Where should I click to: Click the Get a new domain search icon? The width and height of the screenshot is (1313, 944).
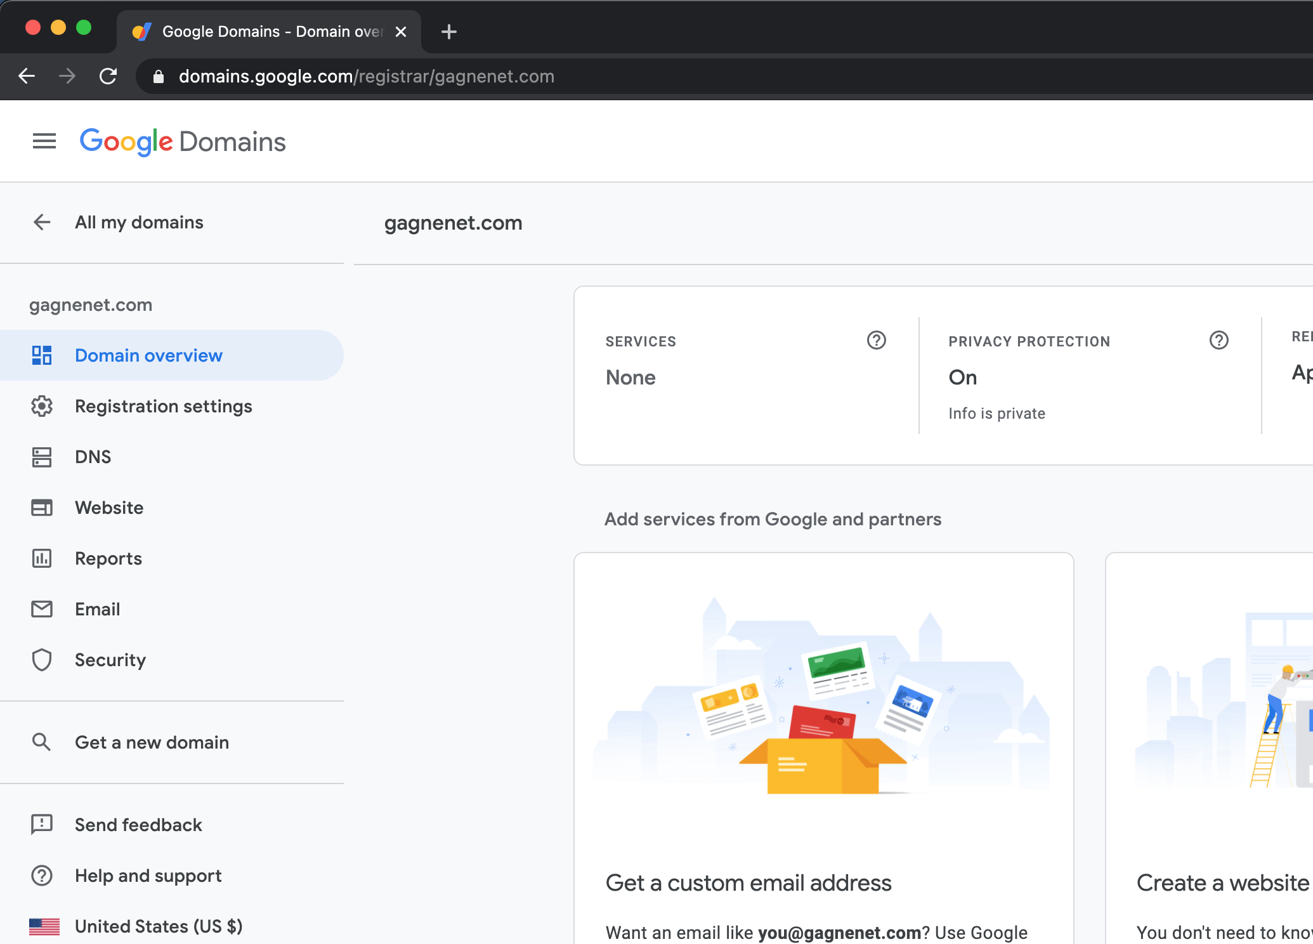point(41,742)
